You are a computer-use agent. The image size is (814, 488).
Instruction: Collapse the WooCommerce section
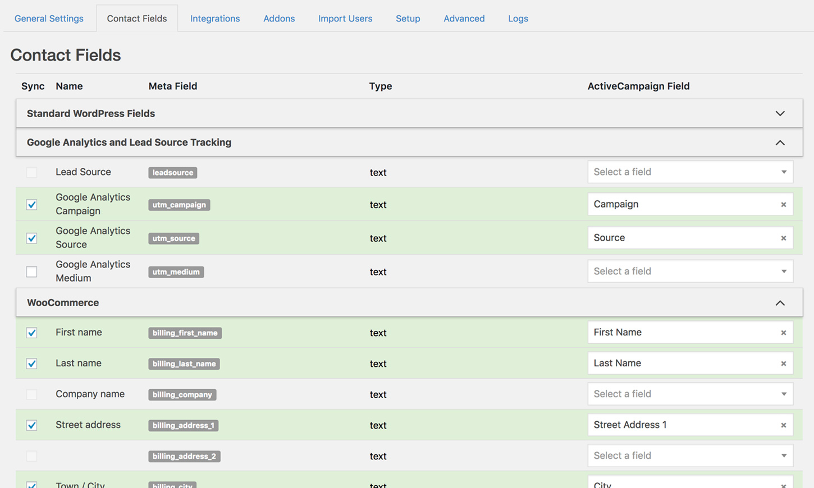pyautogui.click(x=780, y=303)
